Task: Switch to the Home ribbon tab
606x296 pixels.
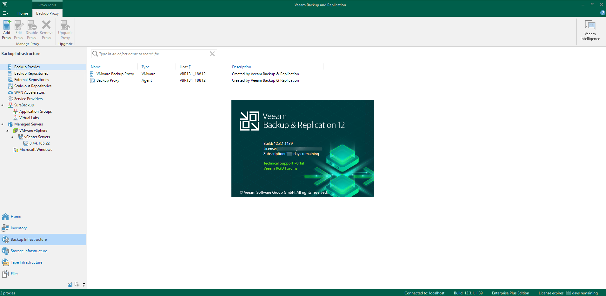Action: [x=23, y=13]
